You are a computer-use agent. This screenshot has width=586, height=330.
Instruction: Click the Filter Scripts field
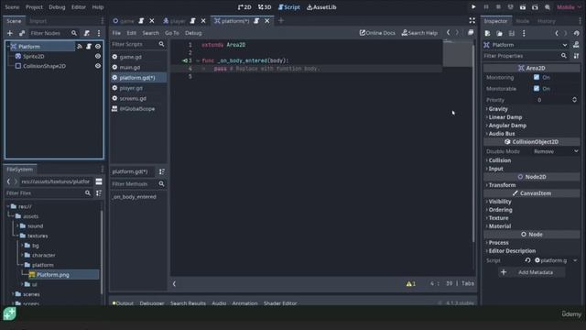point(138,44)
